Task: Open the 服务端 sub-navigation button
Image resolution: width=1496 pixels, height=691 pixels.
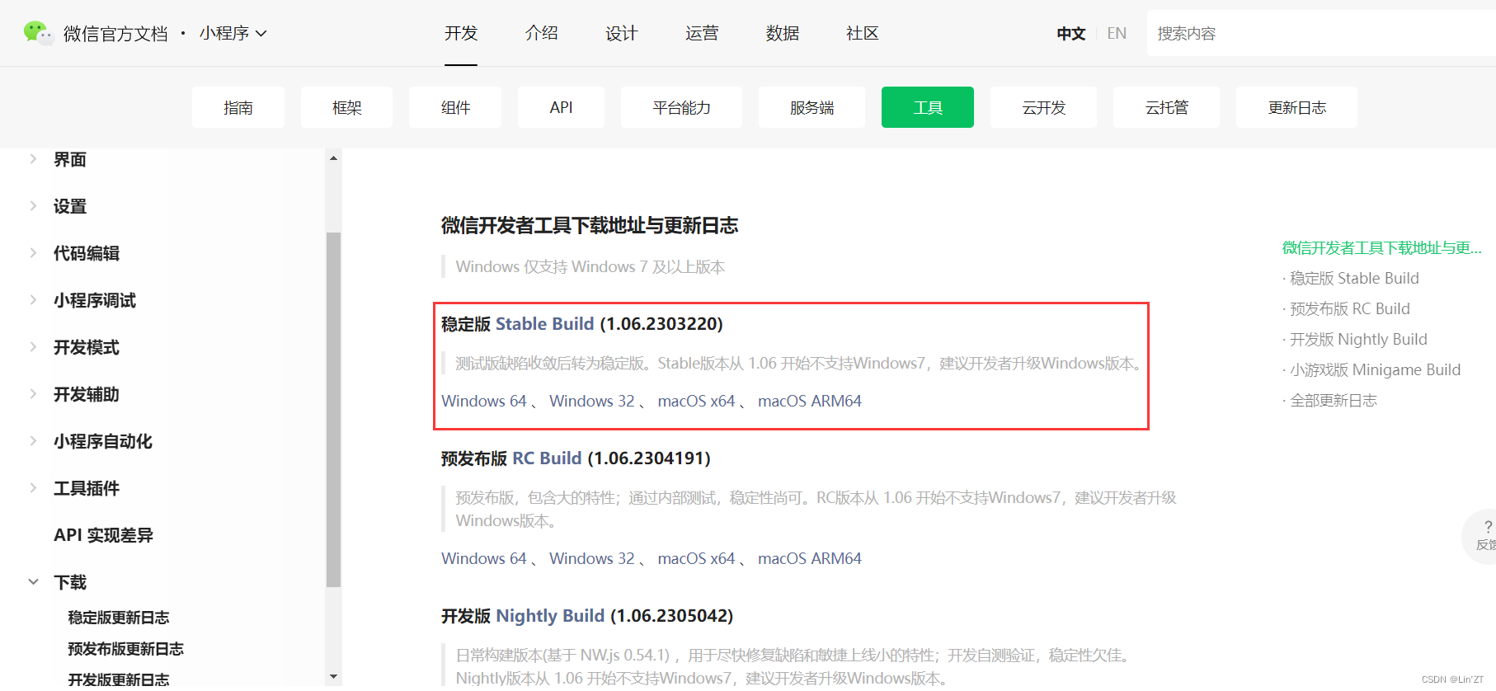Action: click(x=812, y=107)
